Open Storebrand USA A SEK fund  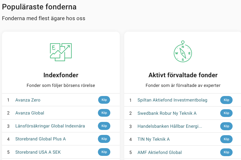(38, 152)
